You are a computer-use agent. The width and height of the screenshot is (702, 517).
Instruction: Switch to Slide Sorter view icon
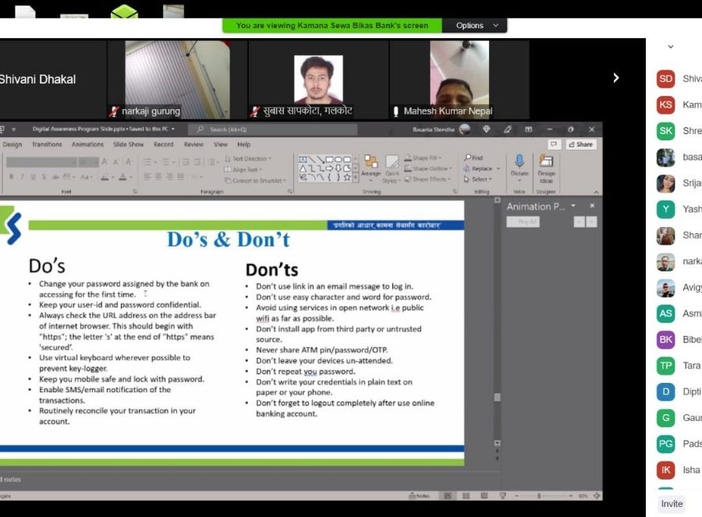[x=464, y=496]
